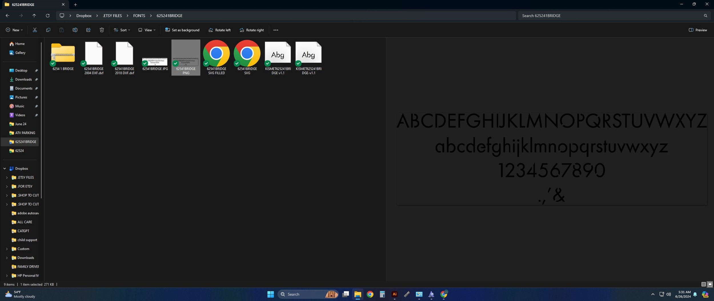Image resolution: width=714 pixels, height=301 pixels.
Task: Open the notification bell in tray
Action: click(695, 294)
